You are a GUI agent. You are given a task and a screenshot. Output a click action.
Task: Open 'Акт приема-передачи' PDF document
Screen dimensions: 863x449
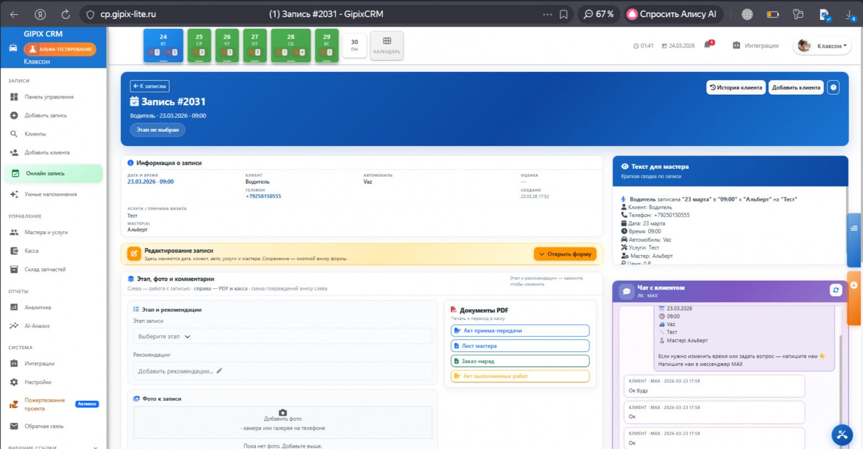(x=519, y=331)
